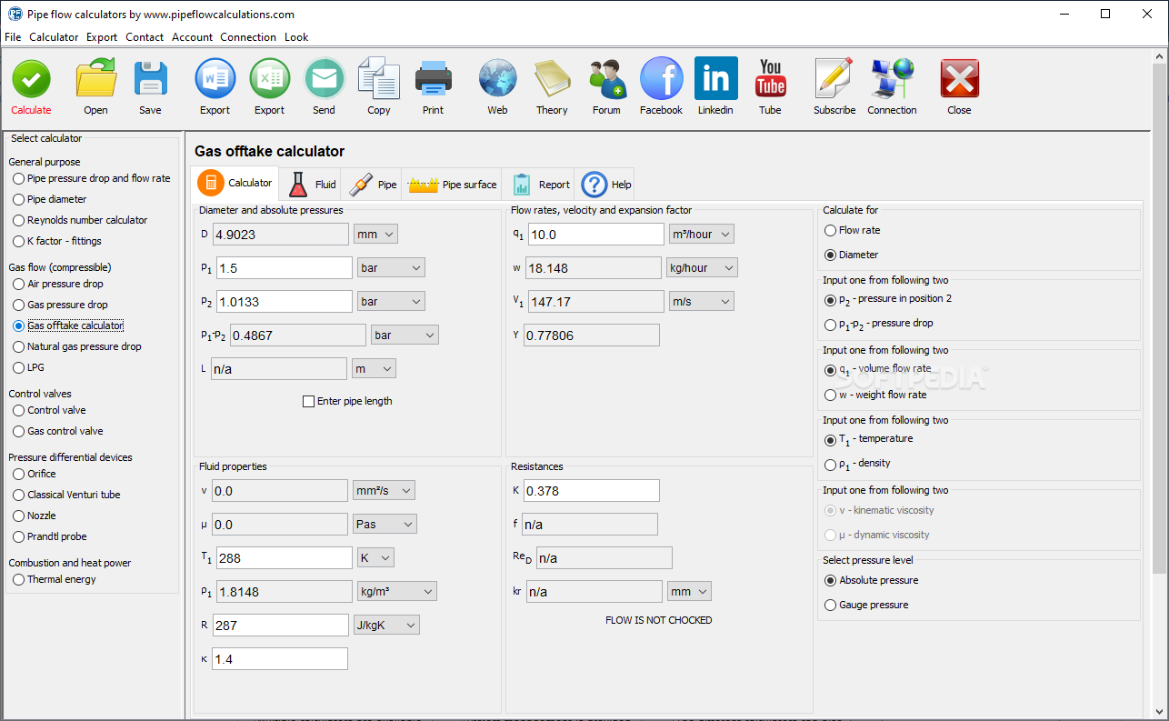Click the green Calculate checkmark icon
1169x721 pixels.
coord(31,80)
